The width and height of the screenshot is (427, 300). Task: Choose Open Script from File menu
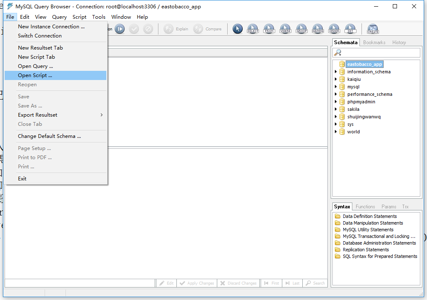[35, 75]
